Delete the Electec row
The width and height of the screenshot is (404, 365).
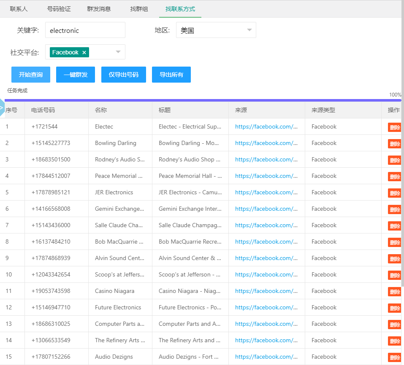pyautogui.click(x=394, y=127)
